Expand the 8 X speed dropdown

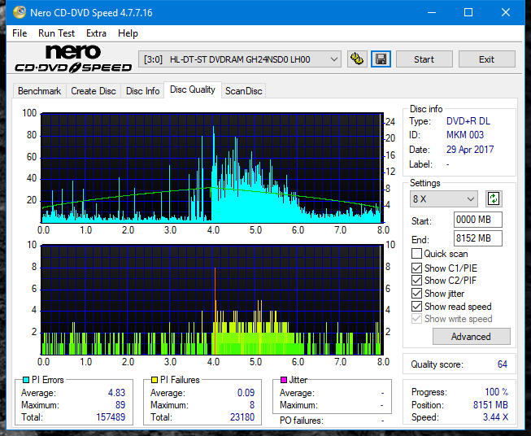pos(444,198)
